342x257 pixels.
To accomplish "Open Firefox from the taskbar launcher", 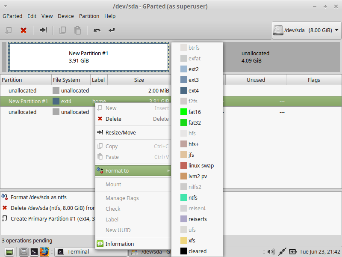I will coord(44,252).
